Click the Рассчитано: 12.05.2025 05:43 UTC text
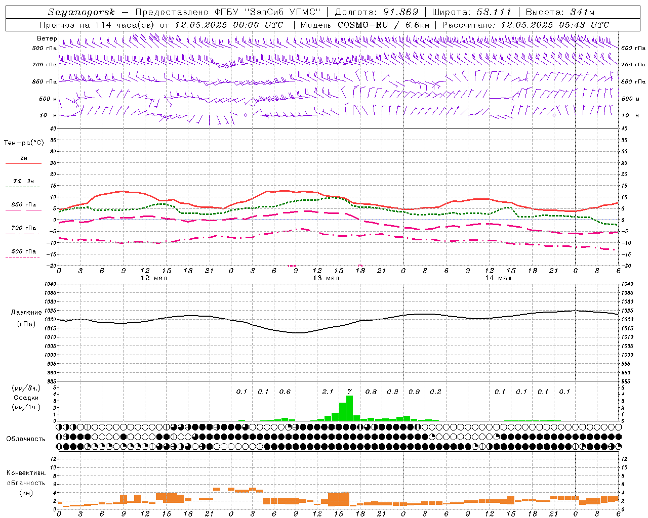648x518 pixels. (525, 25)
